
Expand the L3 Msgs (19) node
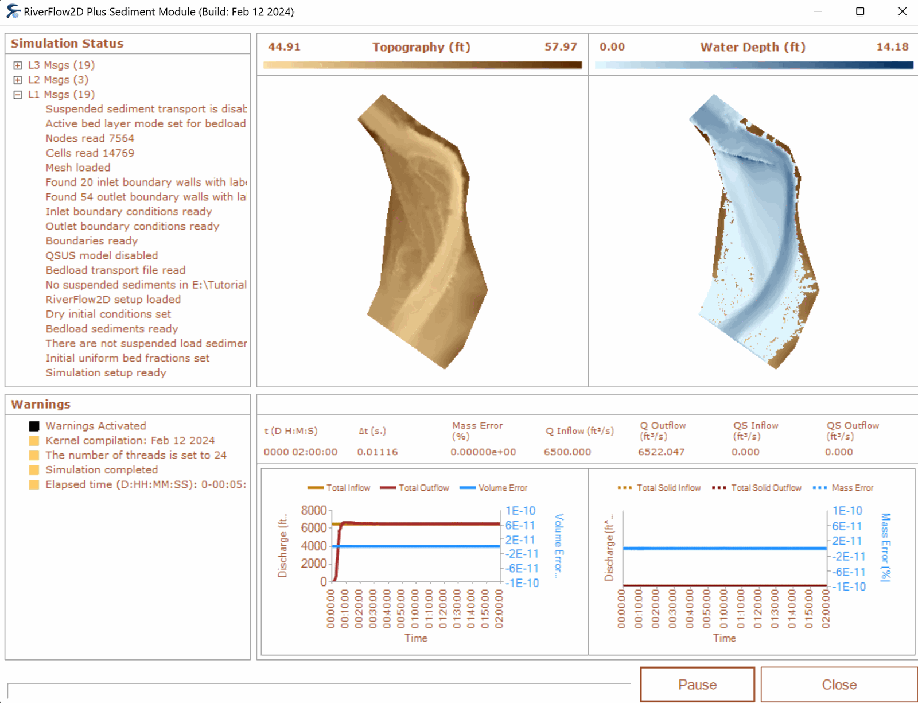pos(18,65)
